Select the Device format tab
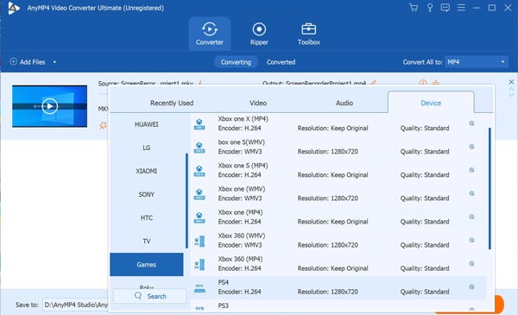 click(x=431, y=103)
